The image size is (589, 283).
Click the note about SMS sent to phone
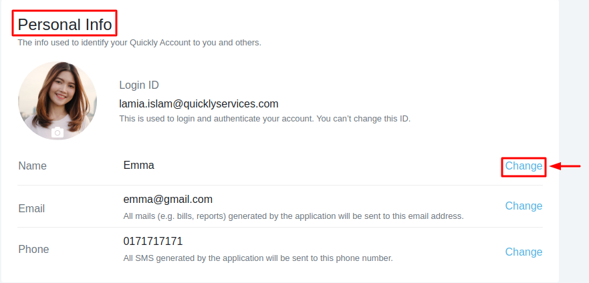coord(258,258)
